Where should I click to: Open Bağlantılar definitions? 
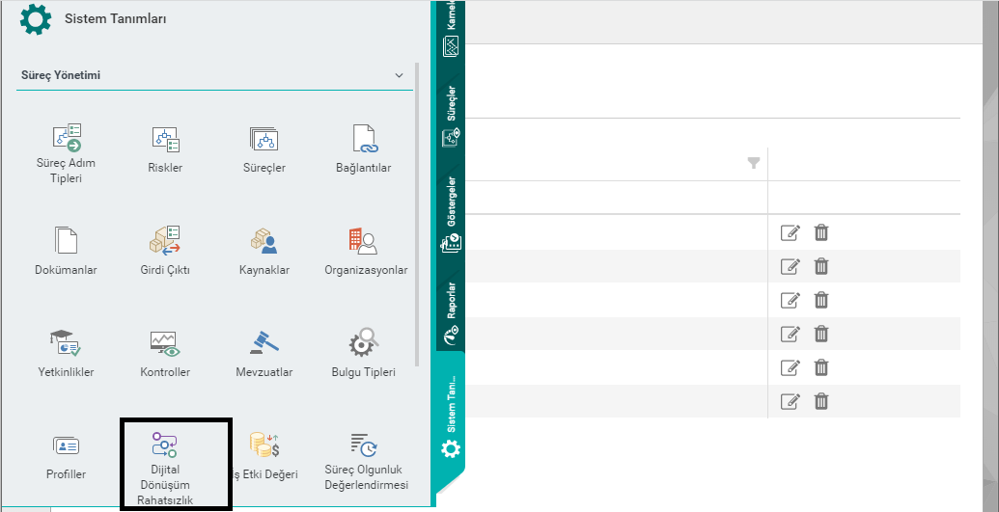[x=364, y=149]
